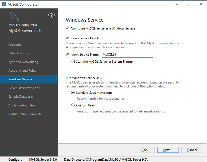Minimize the MySQL Configurator window
Screen dimensions: 207x162
(177, 4)
